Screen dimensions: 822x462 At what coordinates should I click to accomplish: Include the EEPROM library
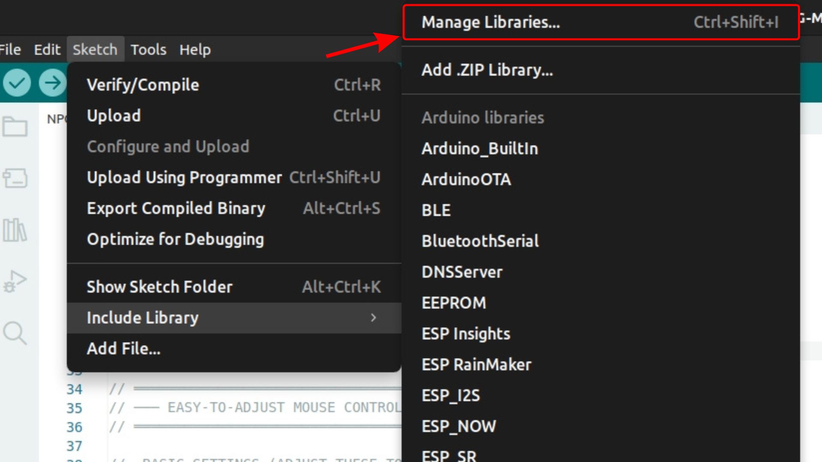(x=601, y=302)
